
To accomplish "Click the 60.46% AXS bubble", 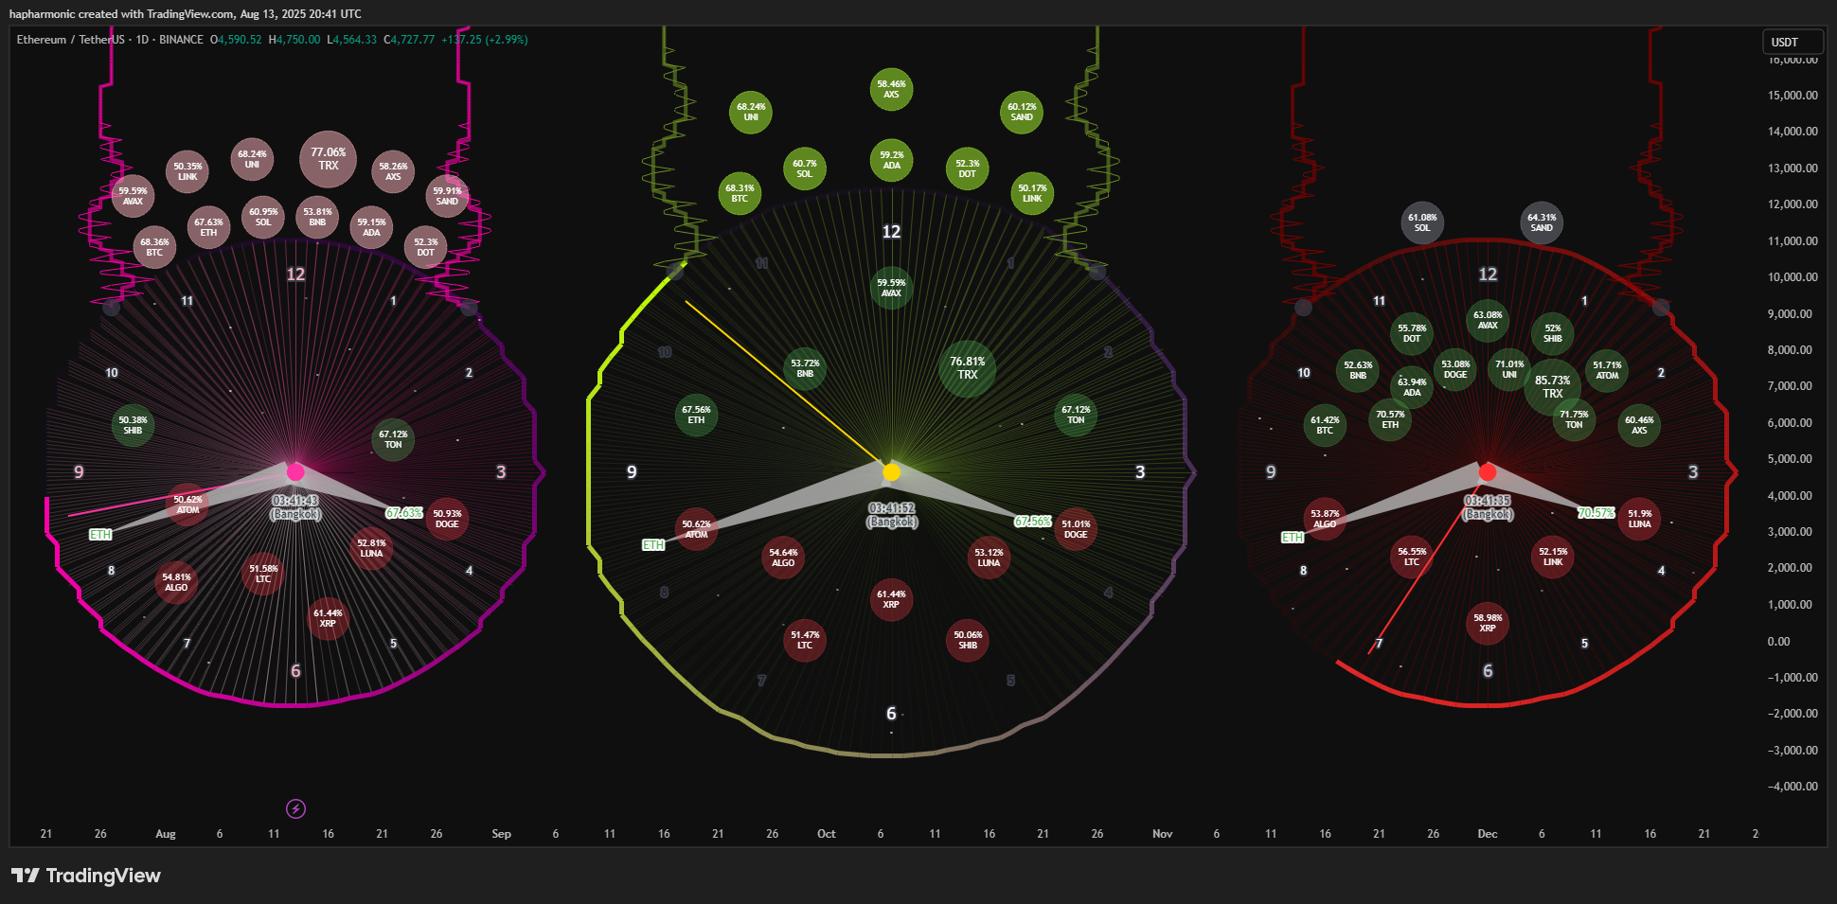I will point(1639,425).
